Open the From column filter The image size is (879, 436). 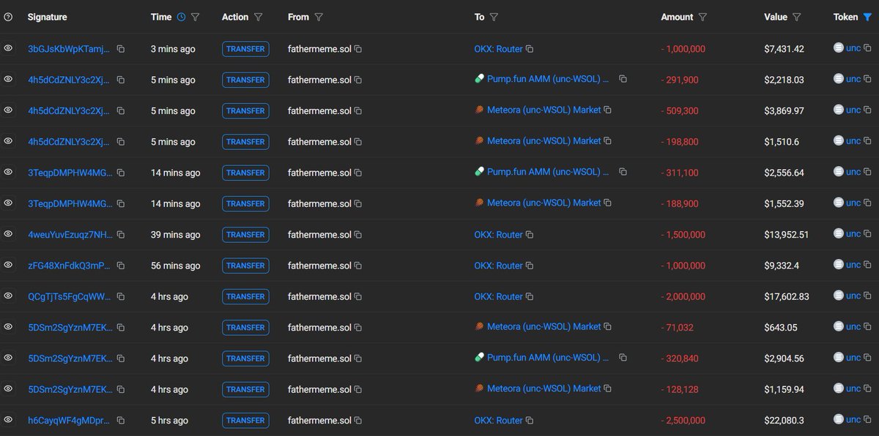(x=319, y=17)
